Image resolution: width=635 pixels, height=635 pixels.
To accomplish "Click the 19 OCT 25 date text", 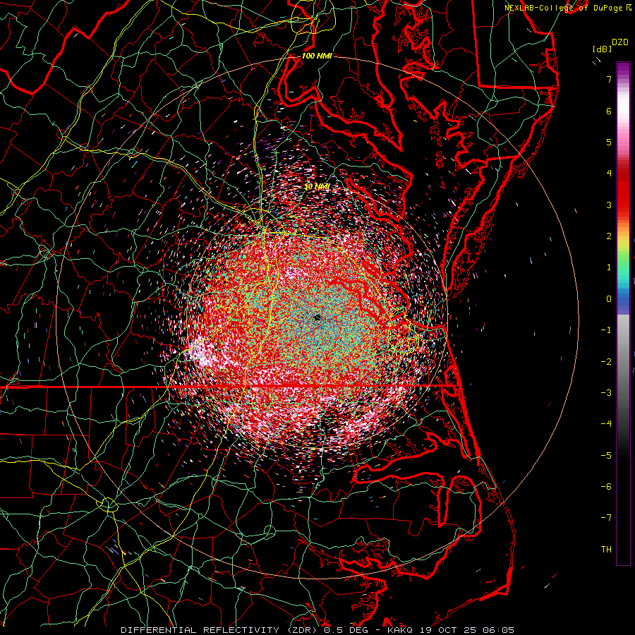I will pyautogui.click(x=448, y=630).
